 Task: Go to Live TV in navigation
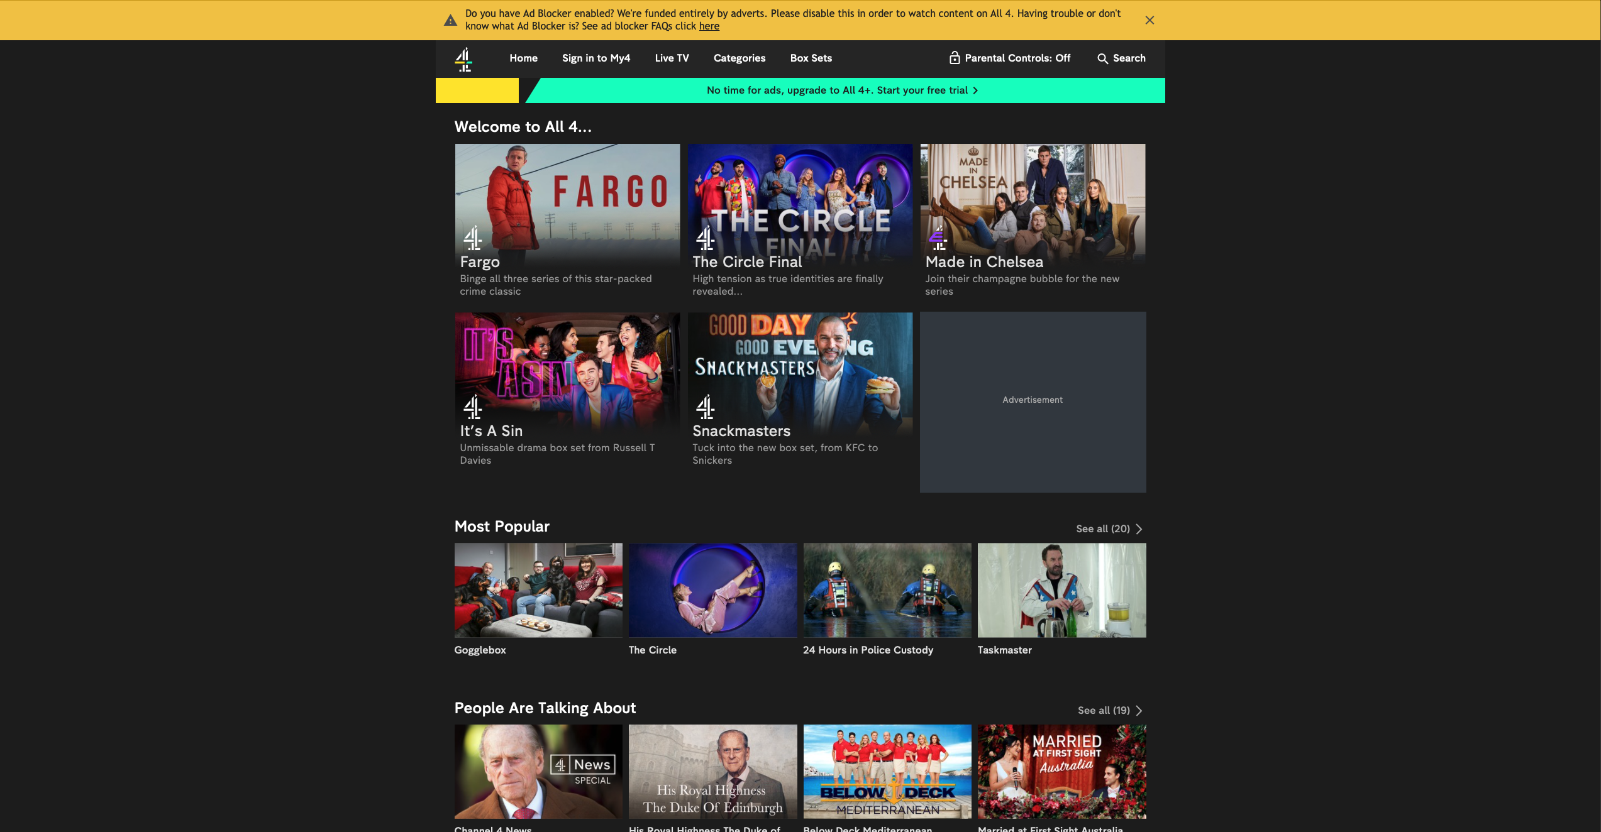point(672,58)
